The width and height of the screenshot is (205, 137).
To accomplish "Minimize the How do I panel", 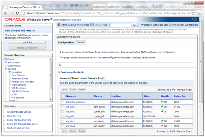I will 51,106.
